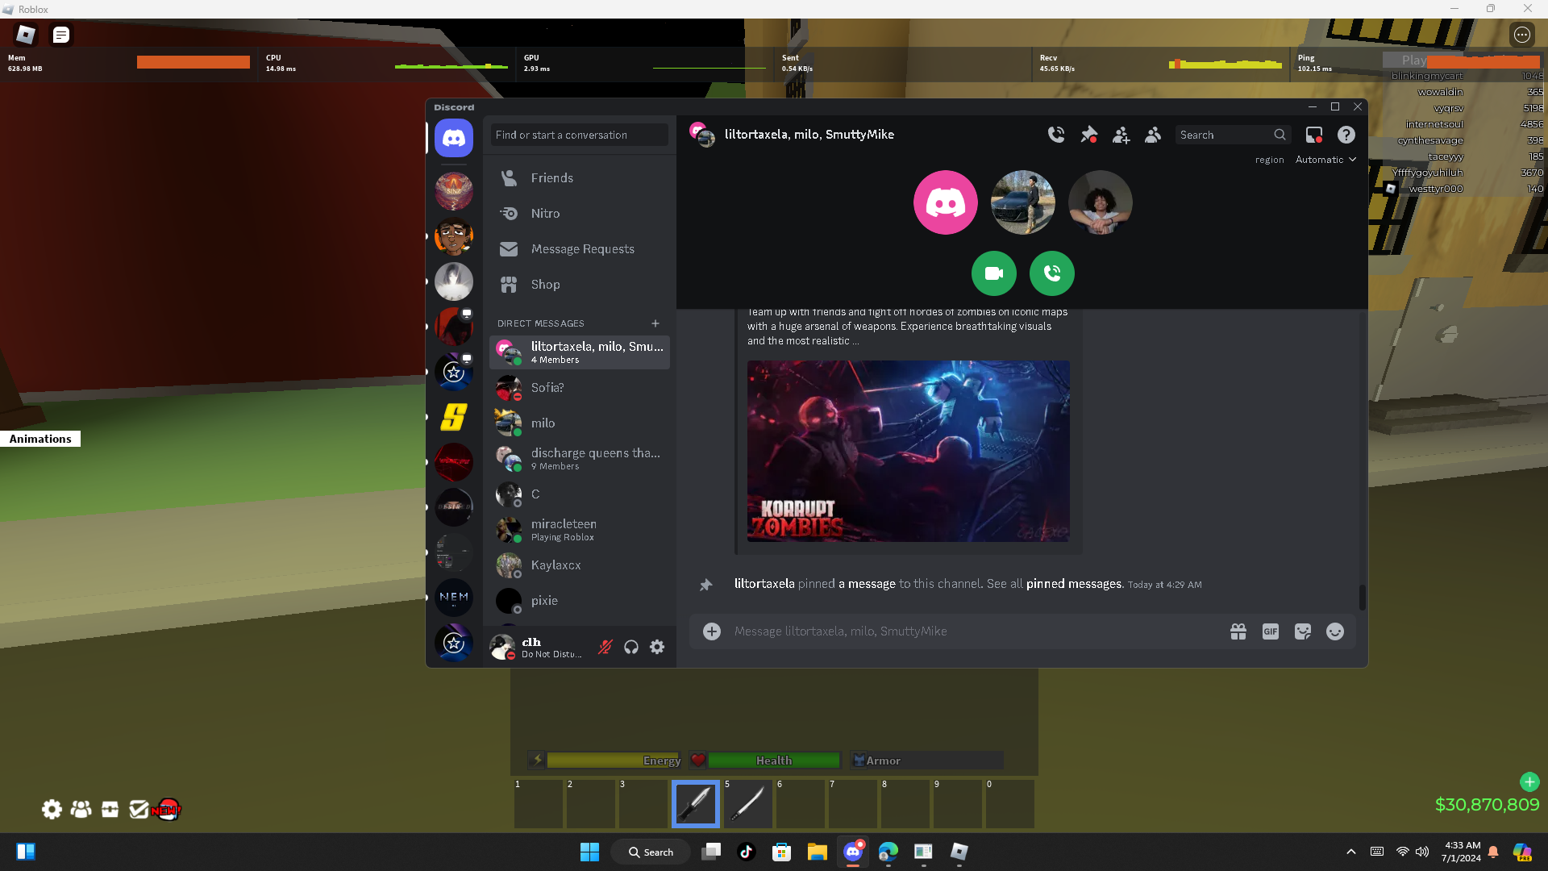1548x871 pixels.
Task: Open gift Nitro icon in message bar
Action: [x=1238, y=631]
